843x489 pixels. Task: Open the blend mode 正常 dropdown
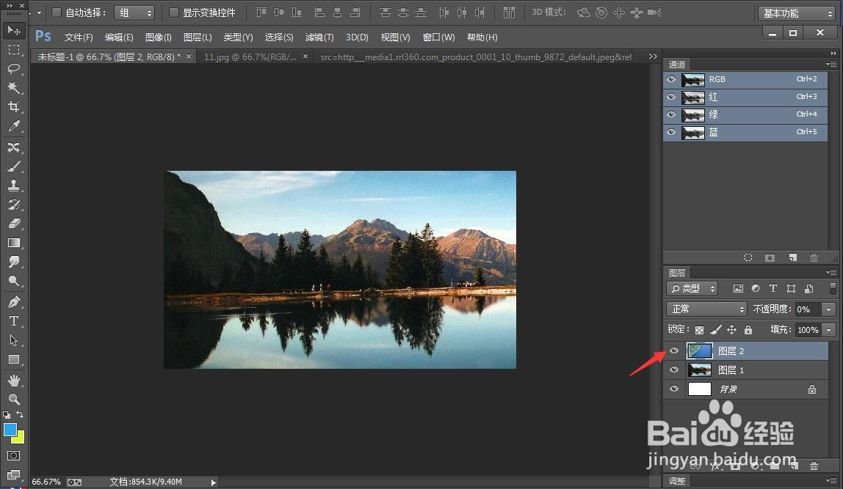[x=706, y=309]
